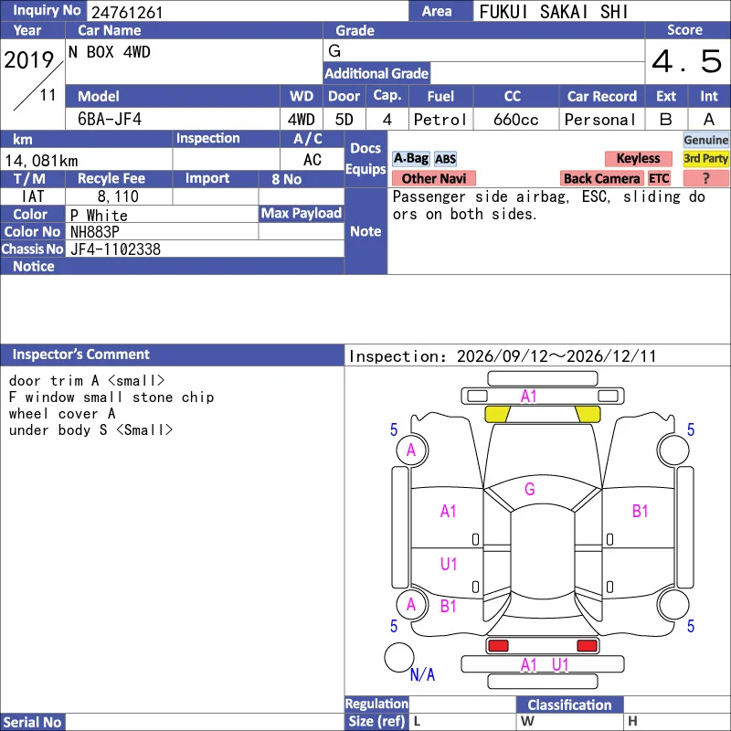Click the ETC equipment badge
The image size is (731, 731).
659,178
